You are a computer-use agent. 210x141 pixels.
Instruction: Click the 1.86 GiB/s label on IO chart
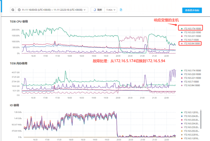point(18,112)
